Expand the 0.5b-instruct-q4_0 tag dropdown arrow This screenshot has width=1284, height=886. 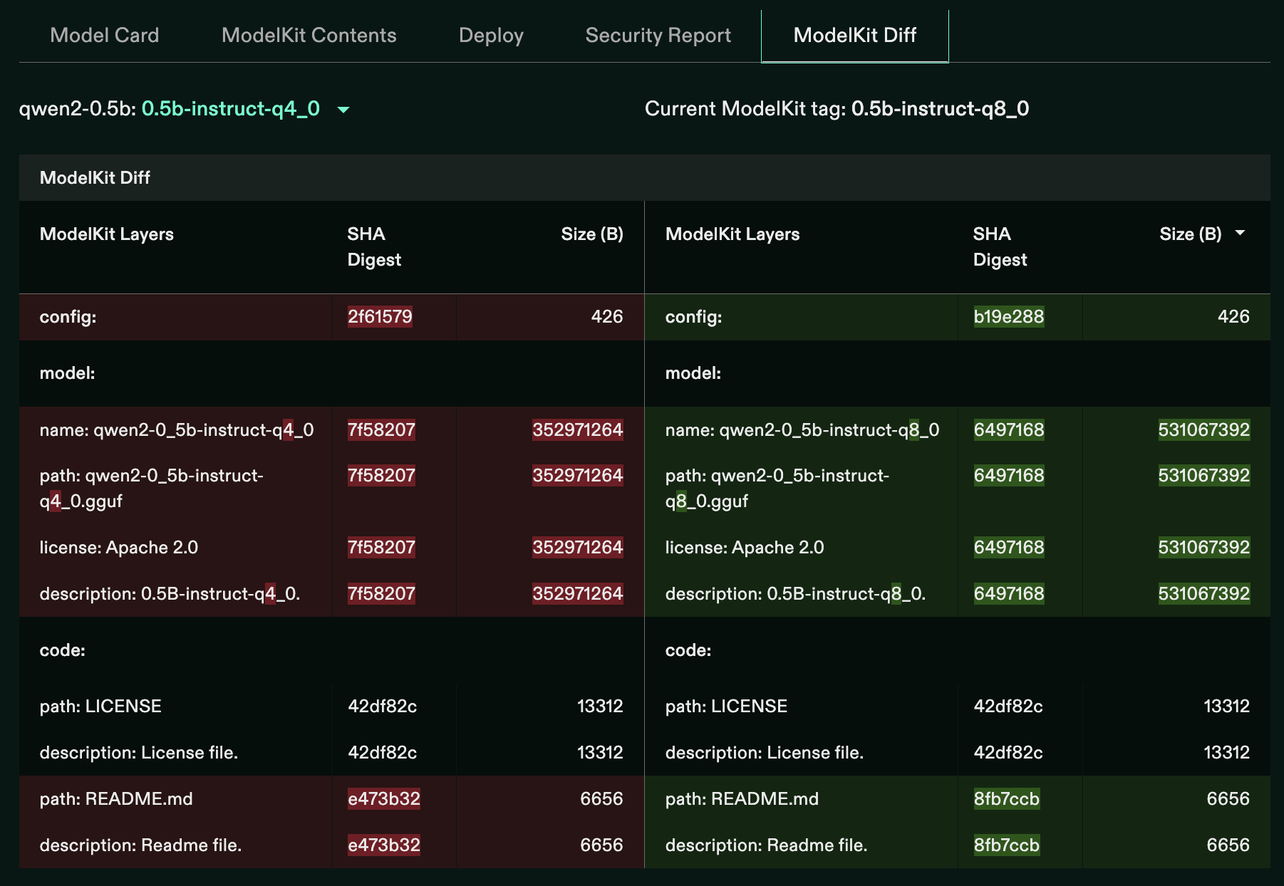click(x=343, y=110)
